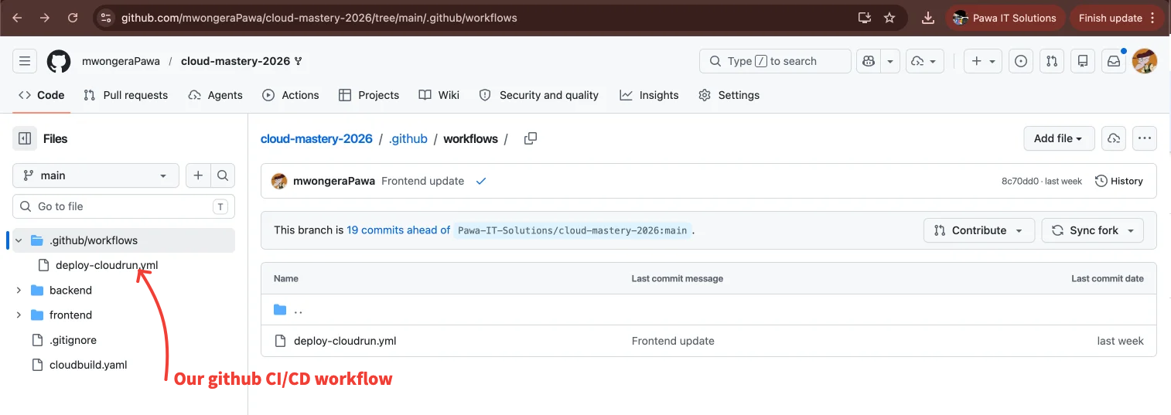The image size is (1171, 415).
Task: Open the Add file dropdown button
Action: [x=1059, y=138]
